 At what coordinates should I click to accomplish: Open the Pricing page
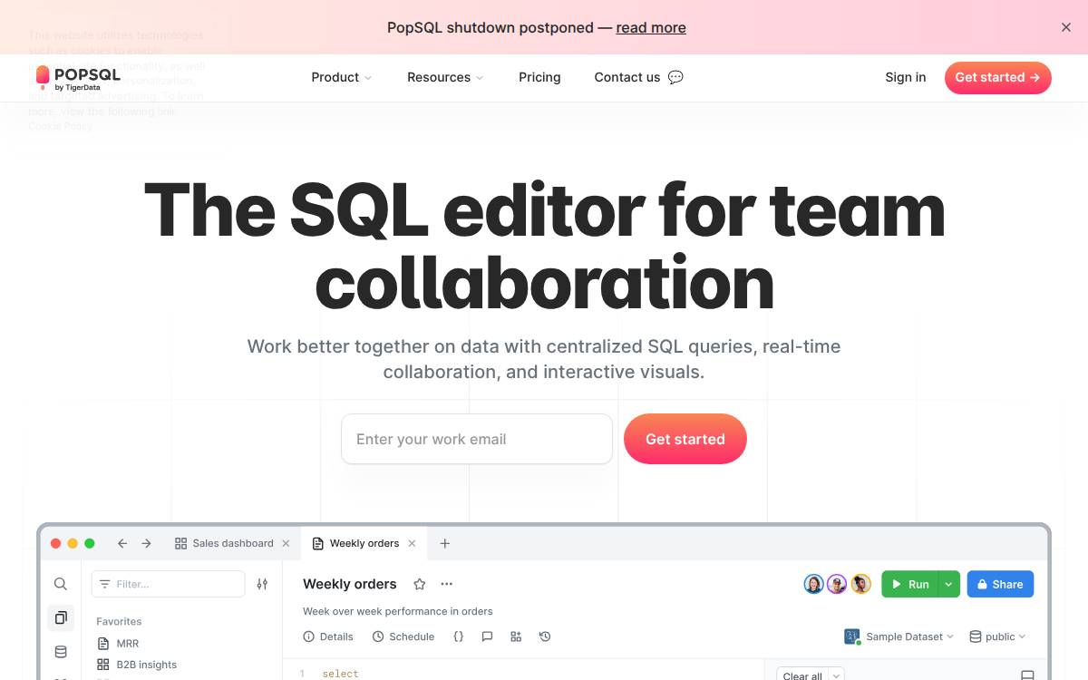539,77
